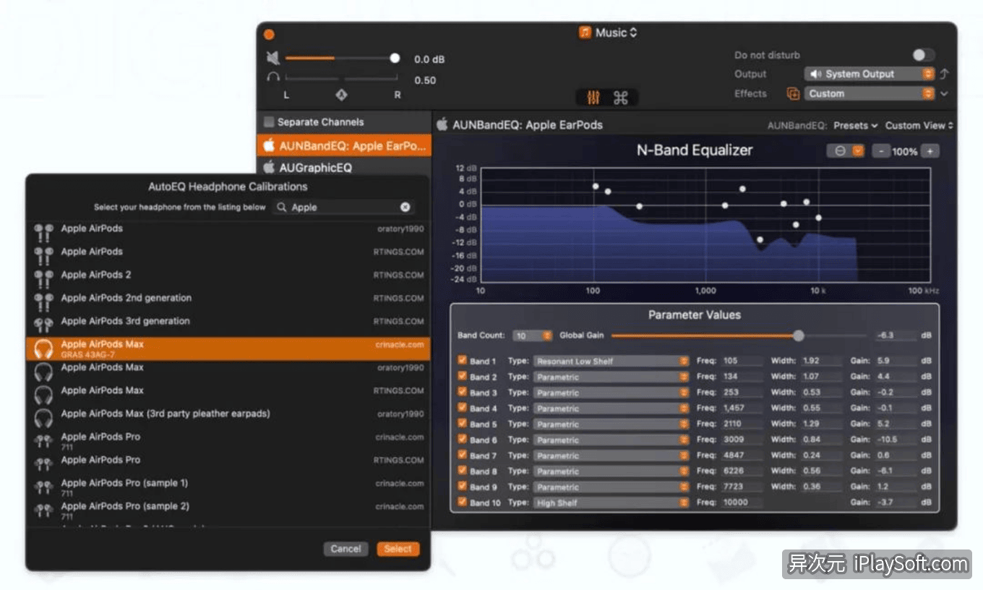Edit Band 1 Freq field 105
This screenshot has height=590, width=983.
742,361
